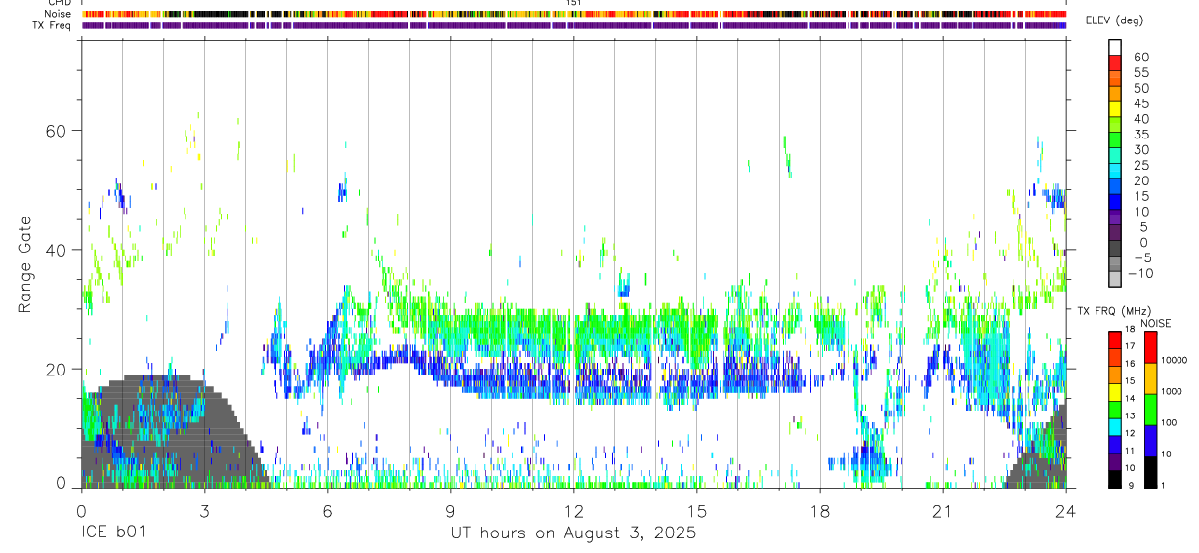
Task: Click the '12' hour tick on time axis
Action: [x=574, y=510]
